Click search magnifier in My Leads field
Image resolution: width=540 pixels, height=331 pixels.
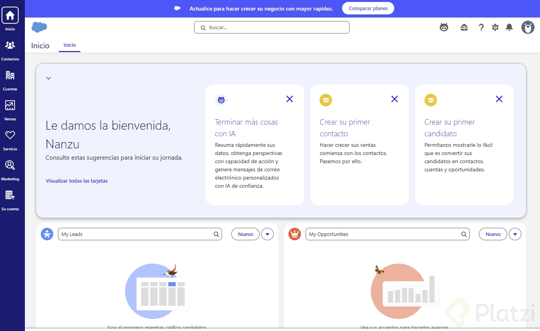(x=217, y=234)
